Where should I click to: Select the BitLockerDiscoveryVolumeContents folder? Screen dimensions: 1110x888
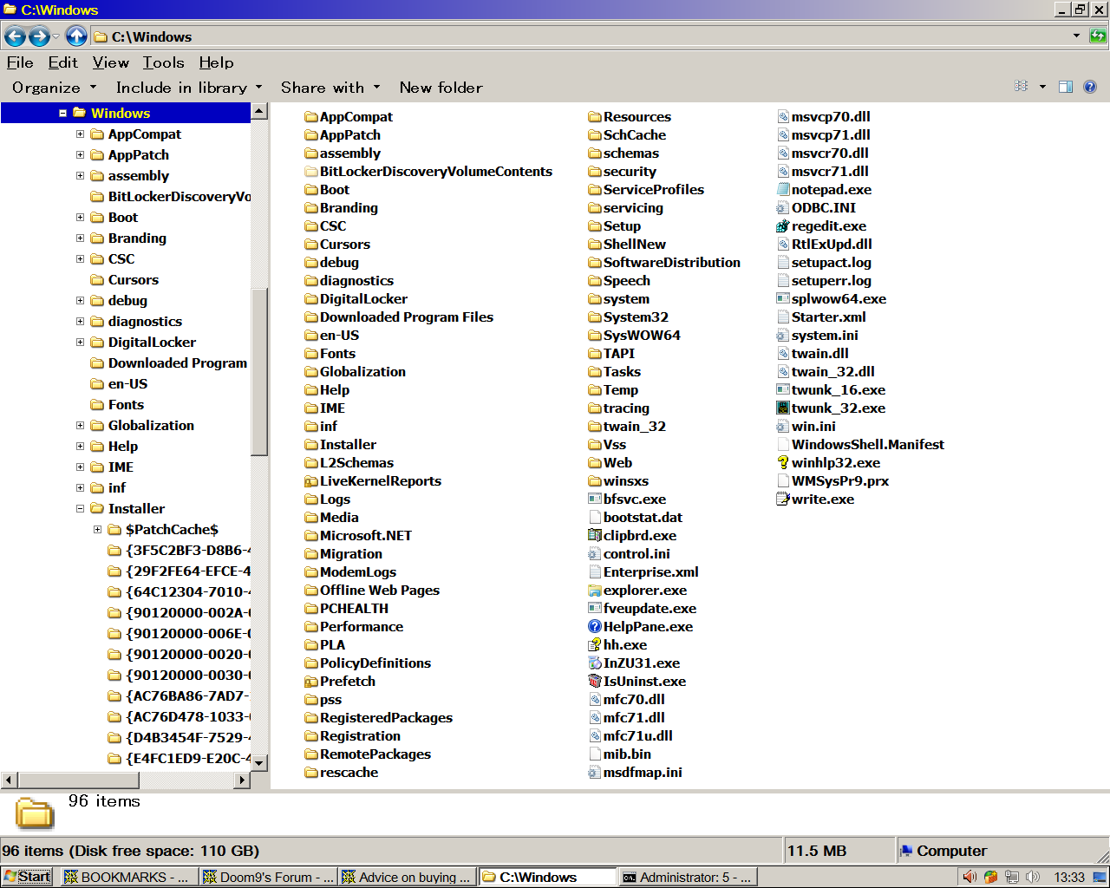pyautogui.click(x=428, y=172)
